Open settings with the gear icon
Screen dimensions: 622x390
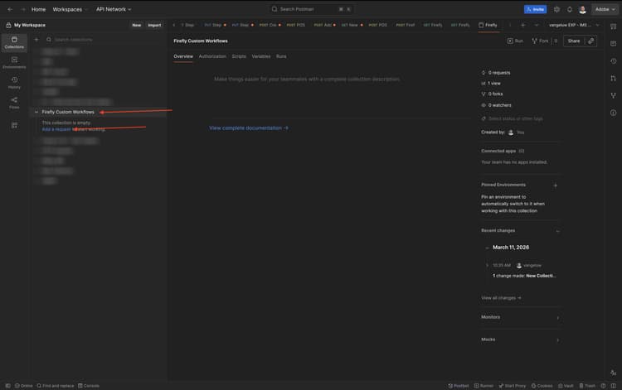(x=556, y=9)
